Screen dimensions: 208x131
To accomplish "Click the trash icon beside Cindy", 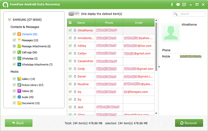I will pyautogui.click(x=75, y=69).
